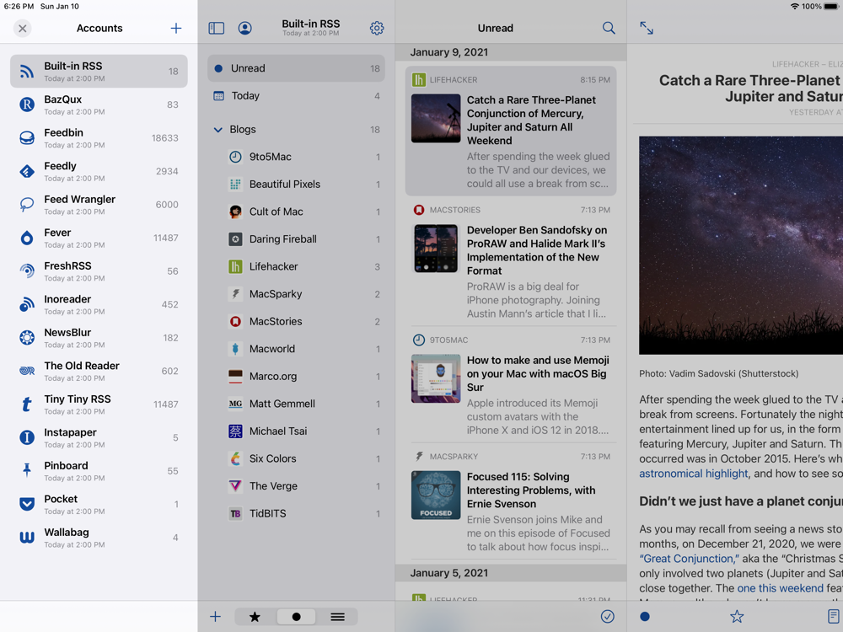
Task: Open the Cult of Mac feed
Action: pos(296,212)
